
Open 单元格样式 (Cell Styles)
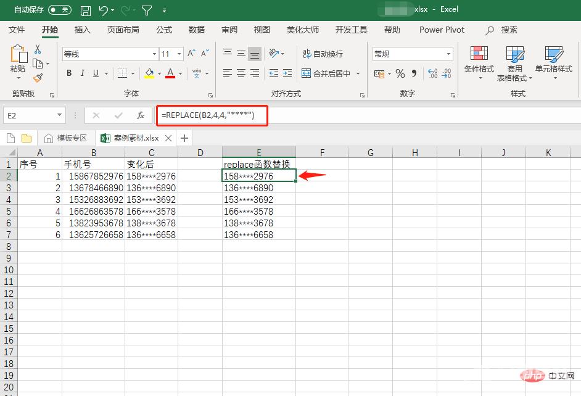click(554, 62)
